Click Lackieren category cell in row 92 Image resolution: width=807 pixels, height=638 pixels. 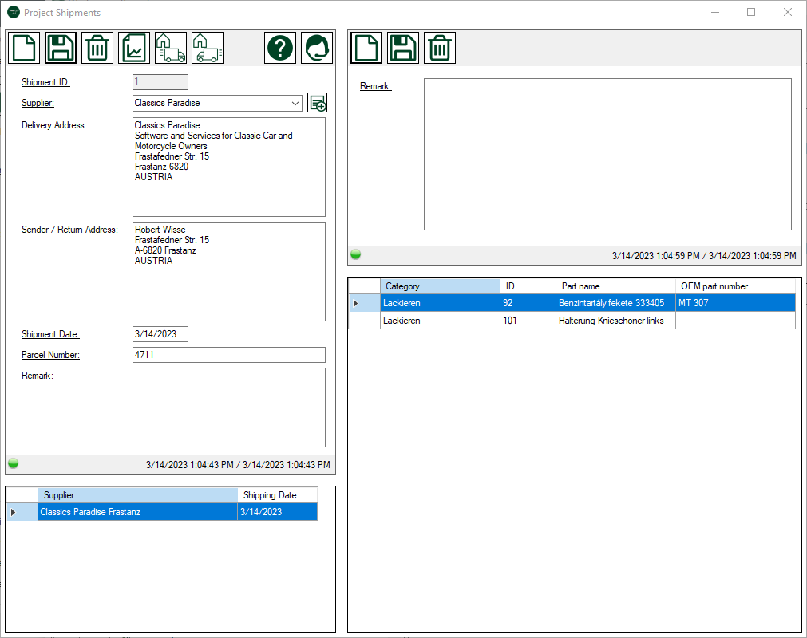(x=440, y=303)
